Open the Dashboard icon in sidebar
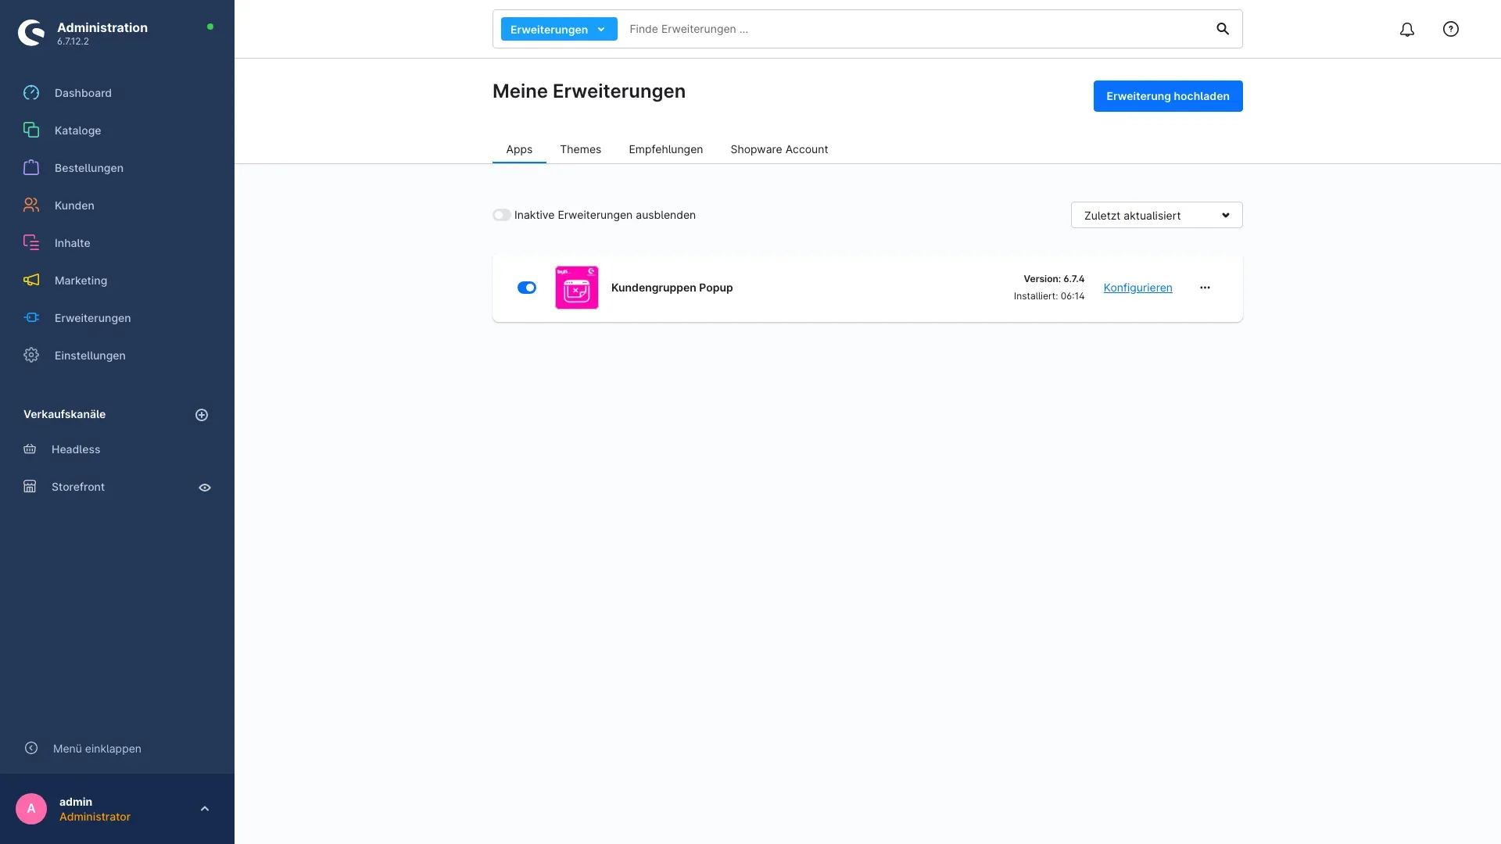The width and height of the screenshot is (1501, 844). pos(31,93)
